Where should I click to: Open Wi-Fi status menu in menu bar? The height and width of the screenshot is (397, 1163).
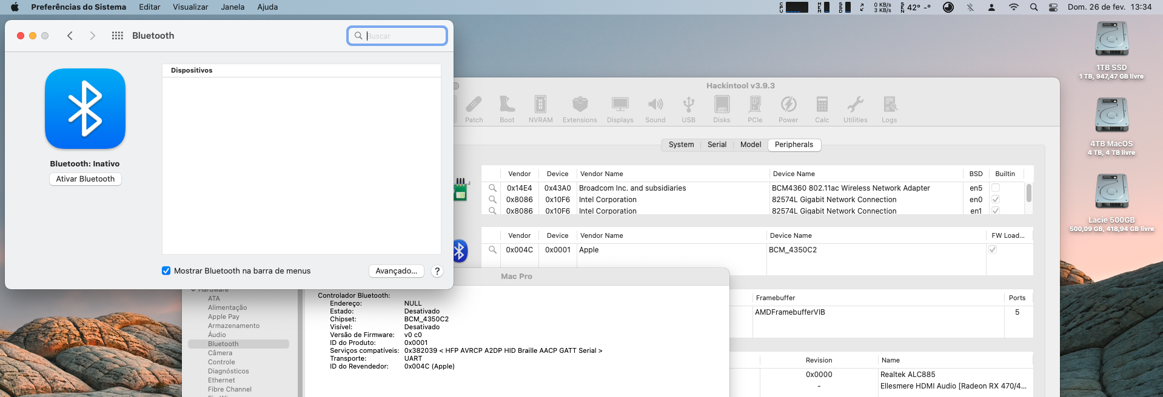point(1014,7)
